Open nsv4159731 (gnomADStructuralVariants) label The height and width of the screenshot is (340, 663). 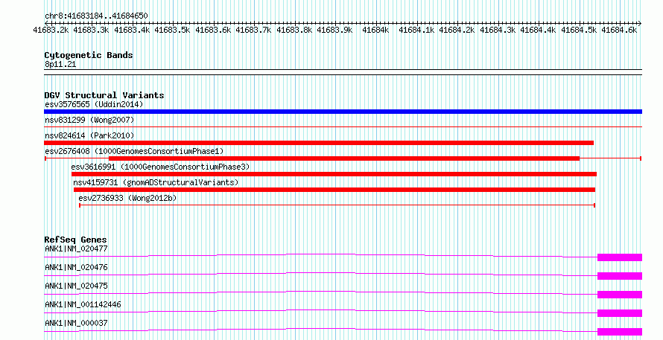[156, 183]
